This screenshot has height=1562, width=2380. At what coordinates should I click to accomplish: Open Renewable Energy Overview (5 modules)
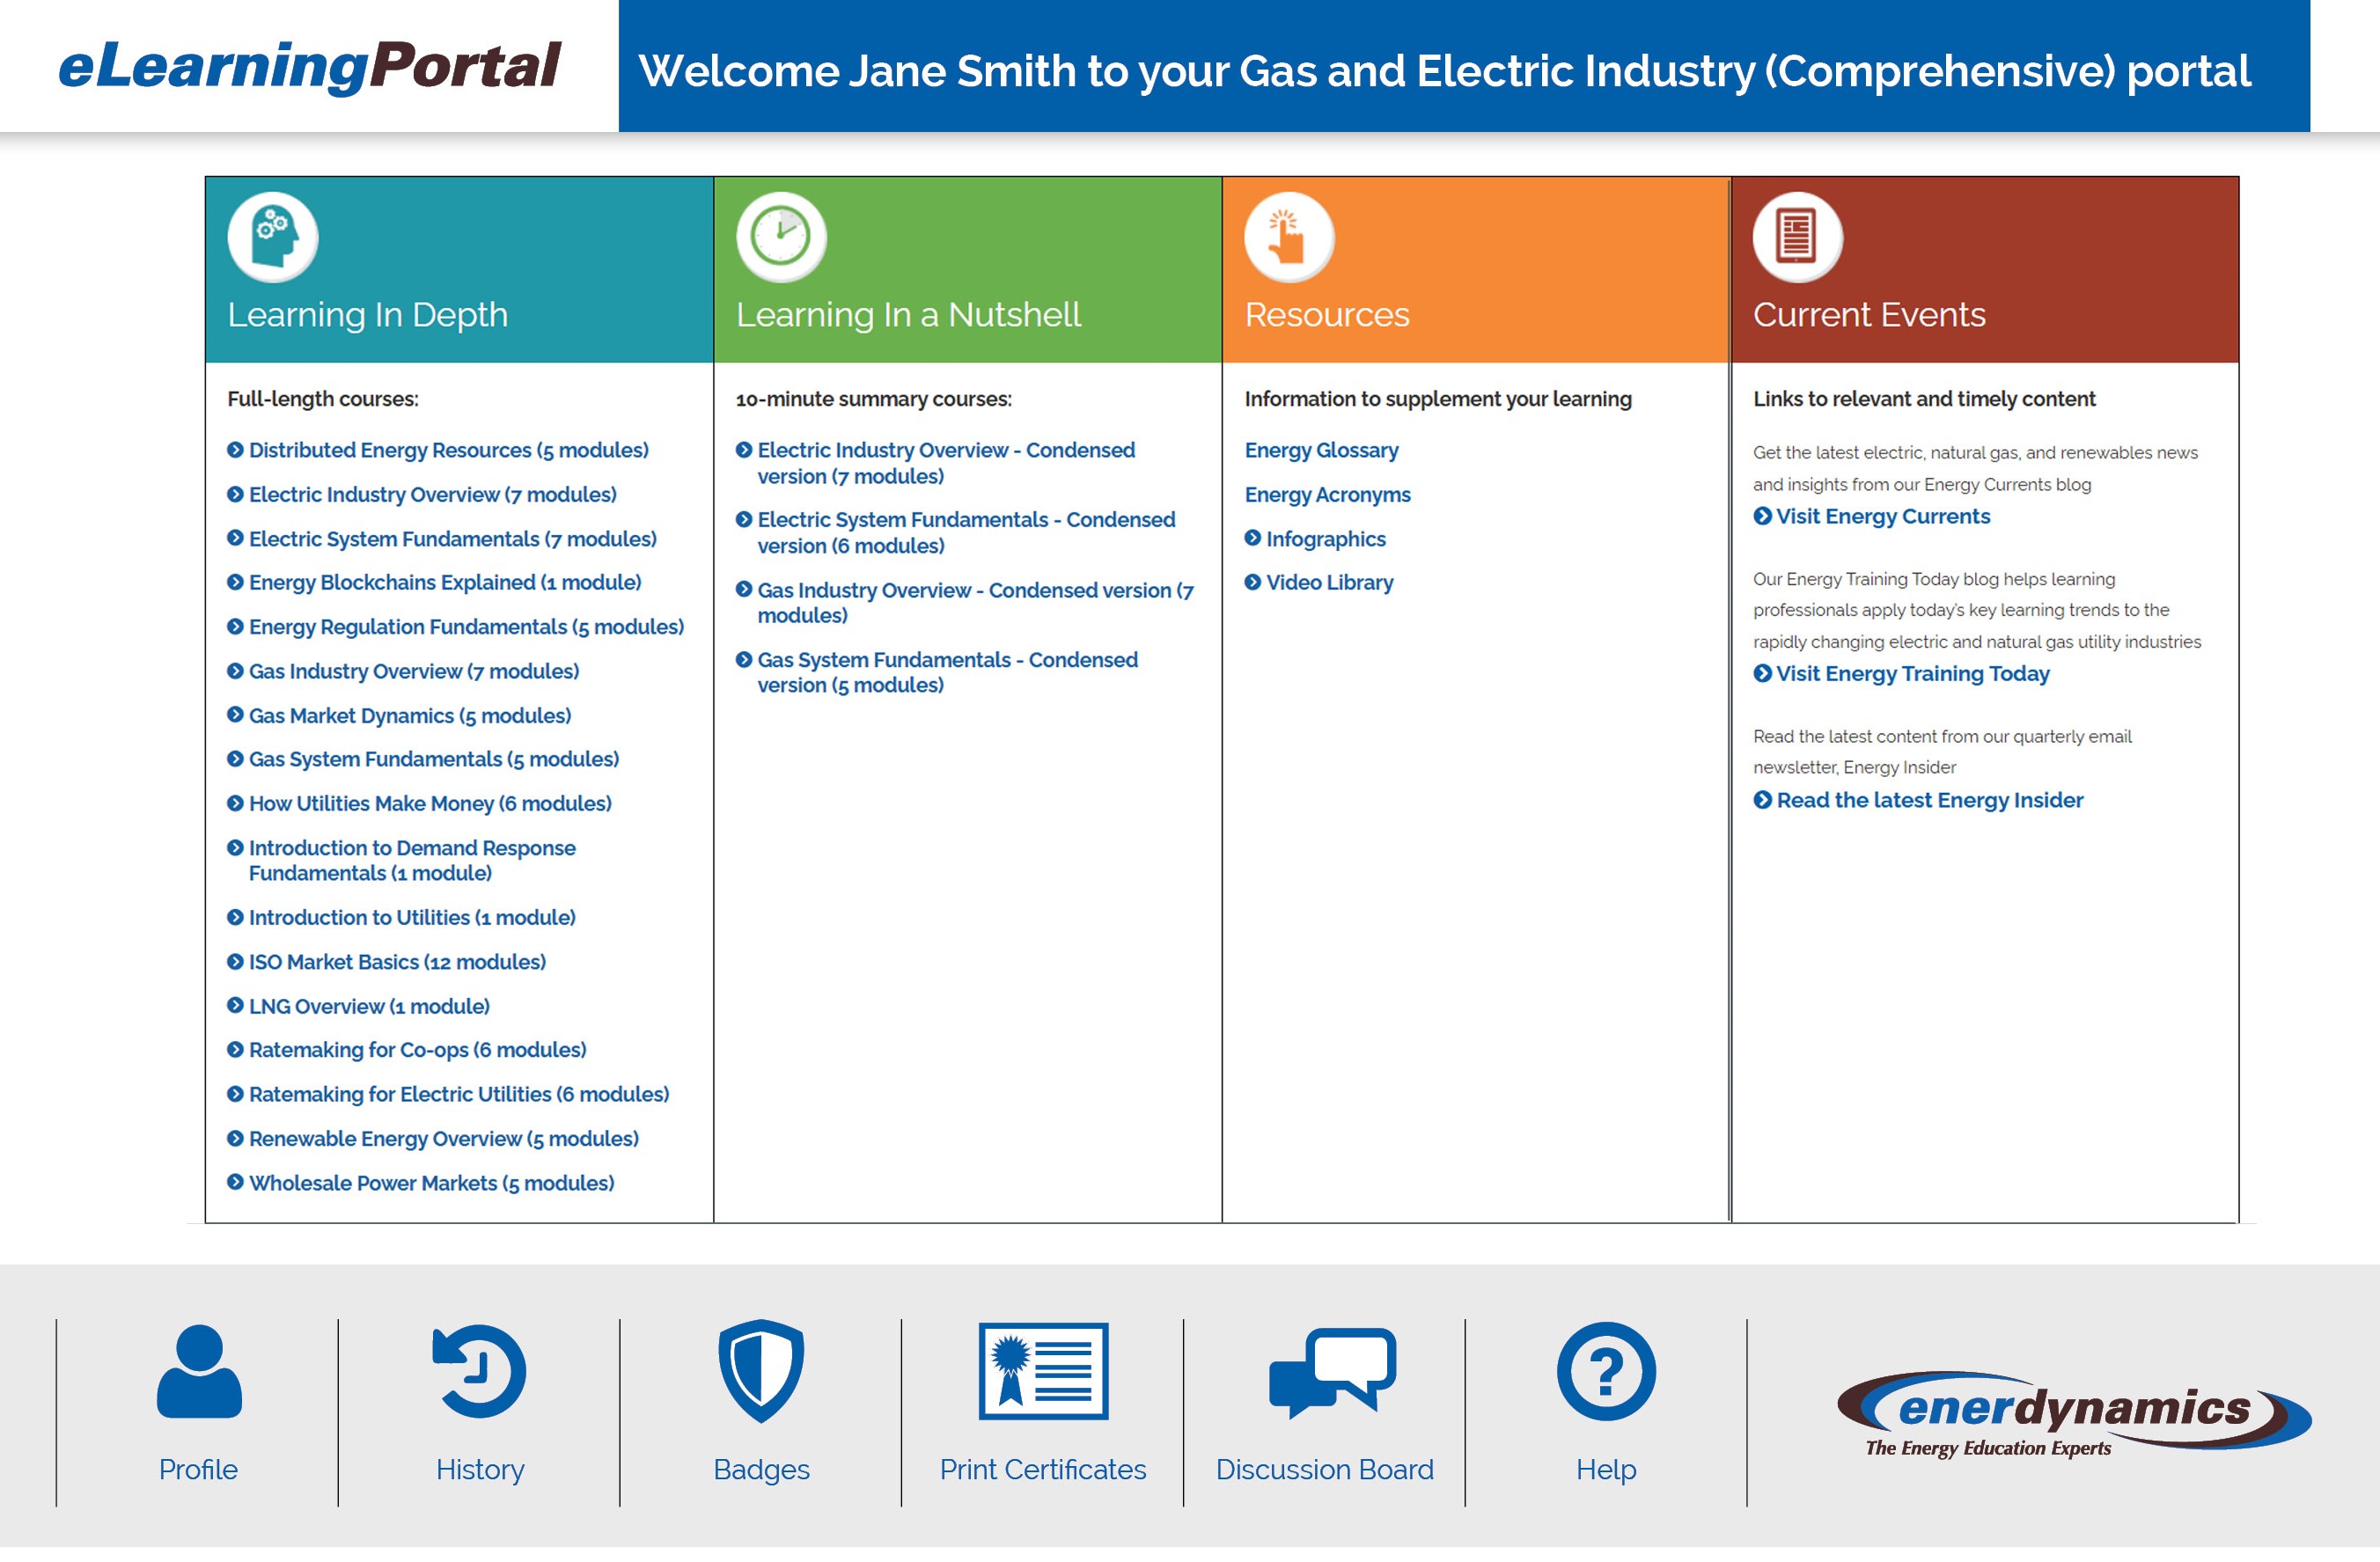(x=444, y=1139)
